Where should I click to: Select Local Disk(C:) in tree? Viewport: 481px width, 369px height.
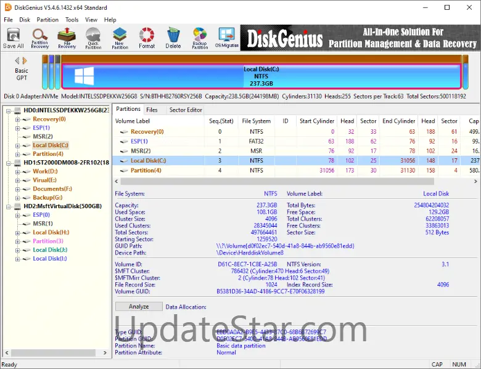point(51,145)
